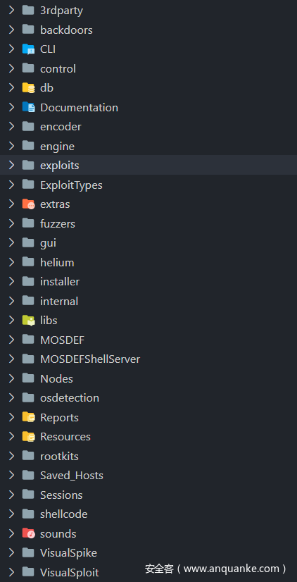The height and width of the screenshot is (582, 297).
Task: Click the Resources folder icon
Action: coord(28,437)
